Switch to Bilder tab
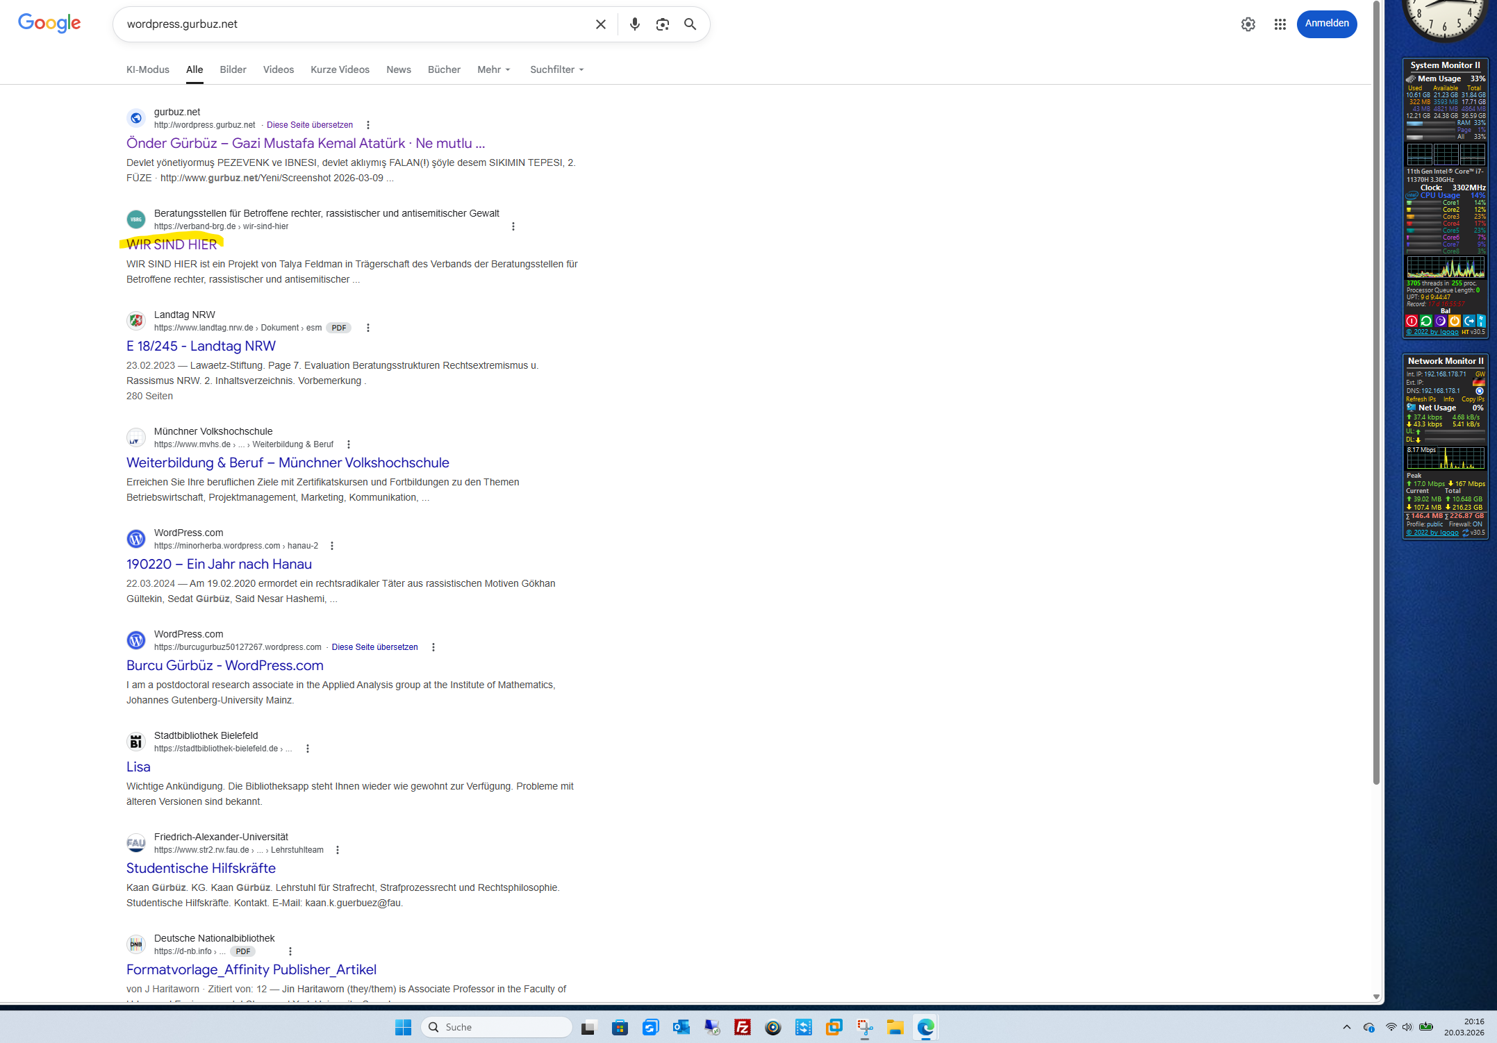The image size is (1497, 1043). [233, 69]
